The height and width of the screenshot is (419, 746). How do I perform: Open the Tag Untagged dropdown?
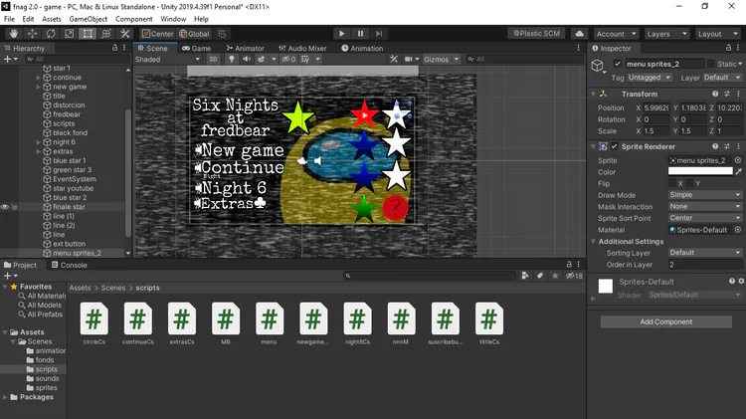pyautogui.click(x=650, y=78)
